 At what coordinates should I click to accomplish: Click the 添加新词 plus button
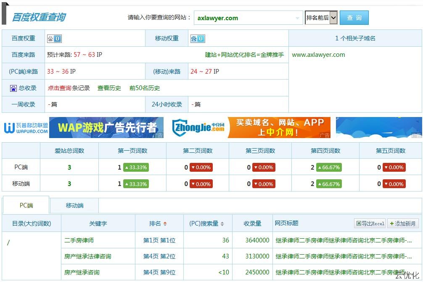[x=402, y=223]
